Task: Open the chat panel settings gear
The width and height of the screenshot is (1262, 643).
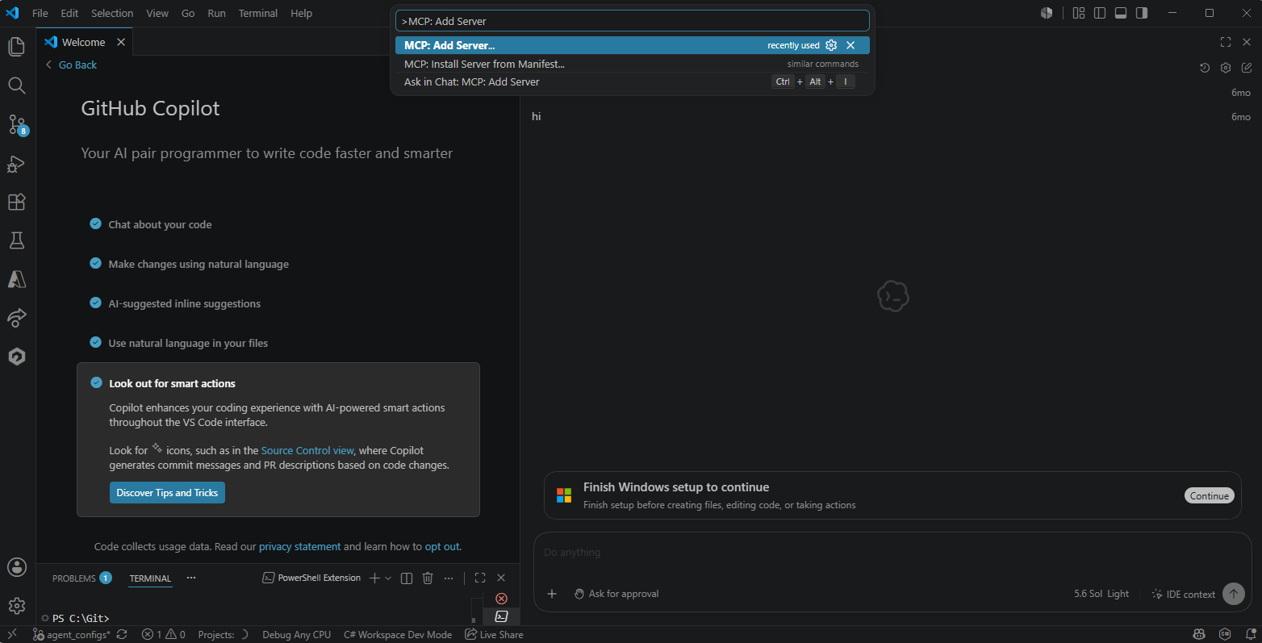Action: click(x=1226, y=68)
